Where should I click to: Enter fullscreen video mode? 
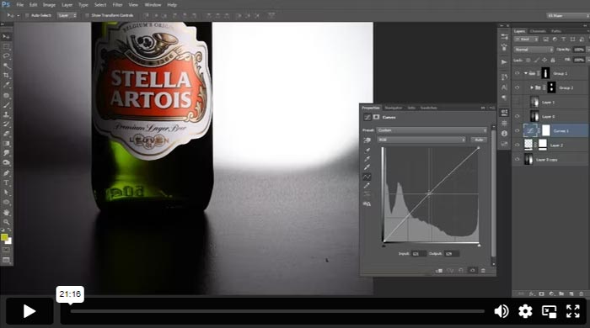click(x=572, y=311)
